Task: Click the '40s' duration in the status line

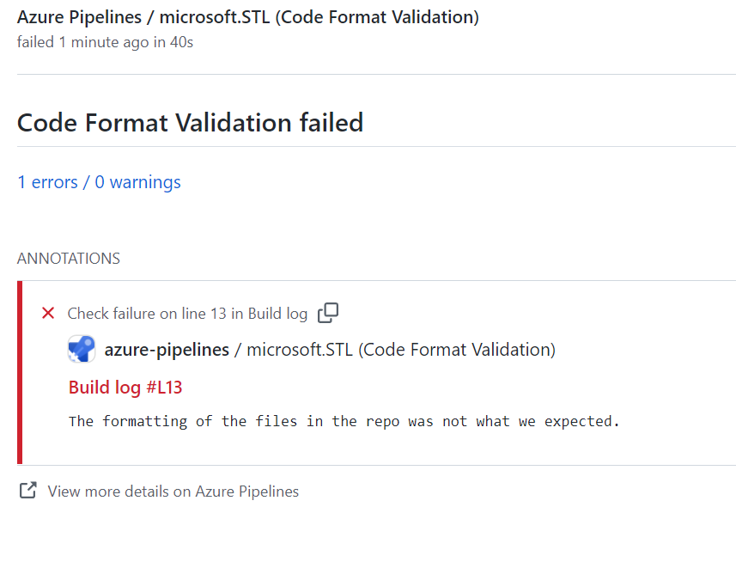Action: click(181, 42)
